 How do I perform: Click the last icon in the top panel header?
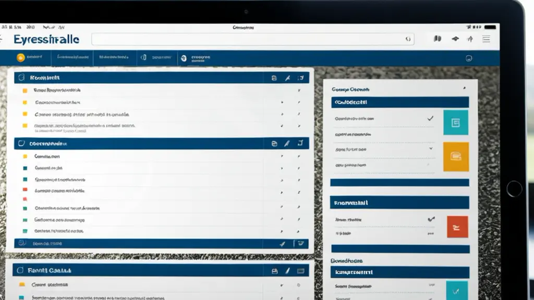pyautogui.click(x=300, y=78)
